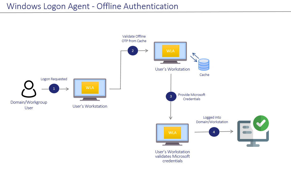Select the leftmost User's Workstation monitor
291x174 pixels.
[x=90, y=90]
